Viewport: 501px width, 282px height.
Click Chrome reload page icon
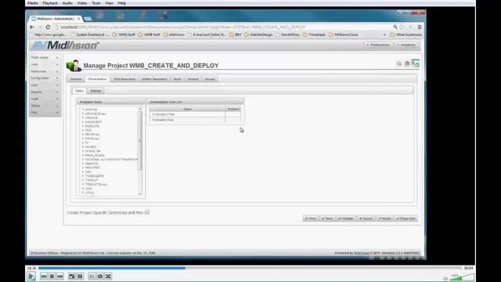[48, 27]
